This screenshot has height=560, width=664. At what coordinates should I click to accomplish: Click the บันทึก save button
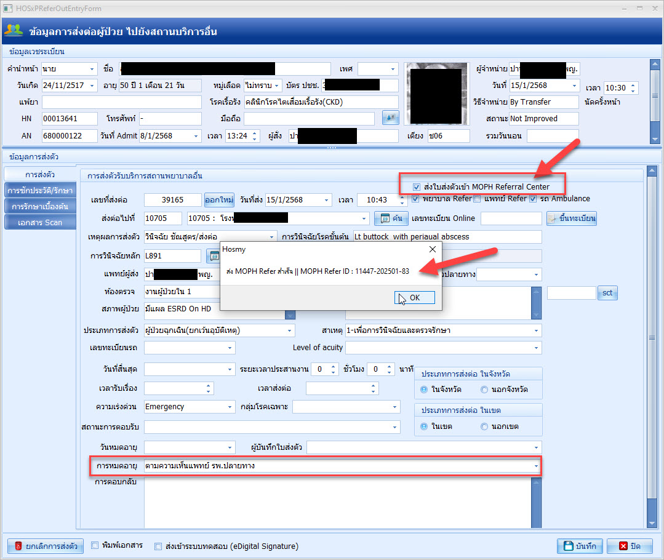[x=579, y=546]
